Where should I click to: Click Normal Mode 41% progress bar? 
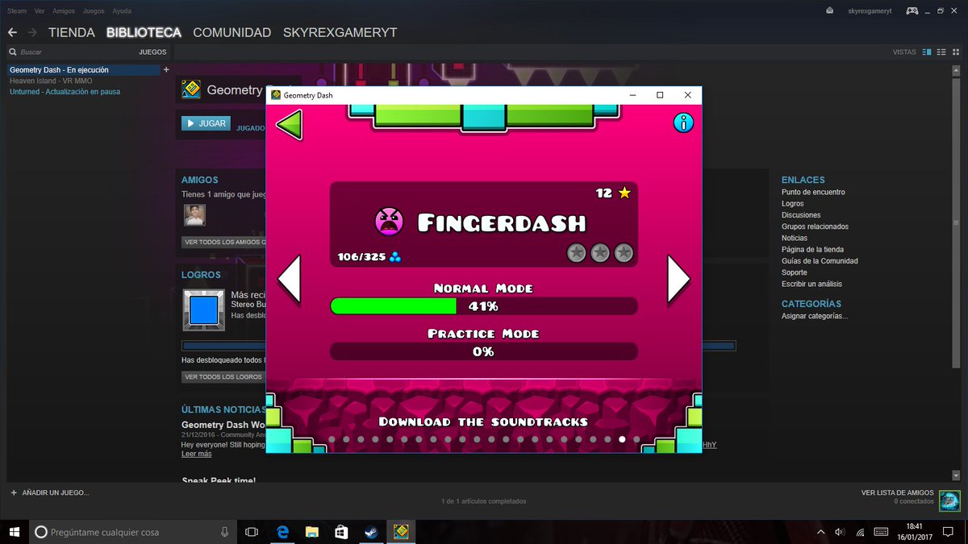coord(483,306)
